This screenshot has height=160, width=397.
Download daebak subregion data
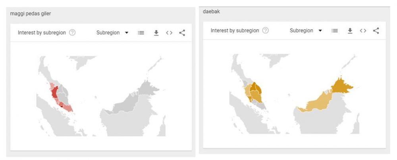tap(350, 30)
